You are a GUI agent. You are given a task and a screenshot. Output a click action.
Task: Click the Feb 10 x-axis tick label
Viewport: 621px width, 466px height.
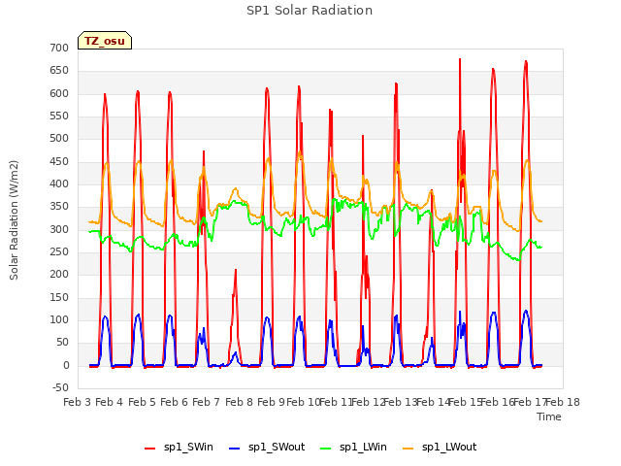tap(304, 402)
